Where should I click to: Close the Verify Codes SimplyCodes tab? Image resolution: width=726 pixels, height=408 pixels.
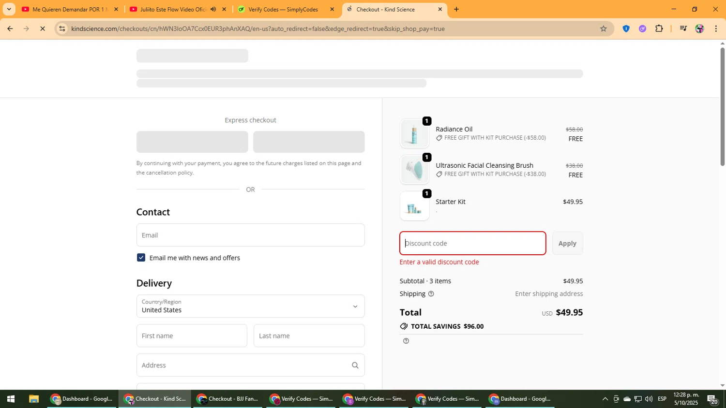tap(332, 9)
